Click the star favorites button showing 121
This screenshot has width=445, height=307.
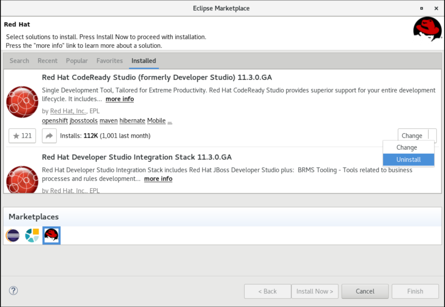22,136
